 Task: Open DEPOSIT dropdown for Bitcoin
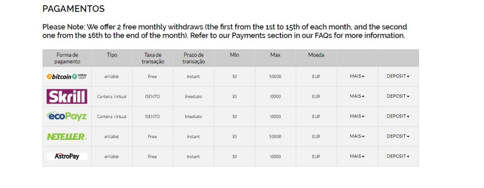pos(398,76)
